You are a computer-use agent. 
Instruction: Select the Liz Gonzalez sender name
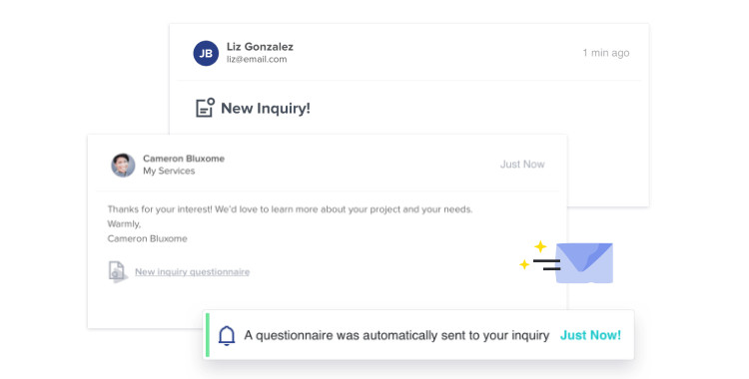click(x=260, y=47)
